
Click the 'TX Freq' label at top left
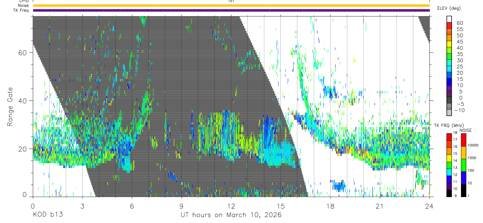(x=21, y=10)
